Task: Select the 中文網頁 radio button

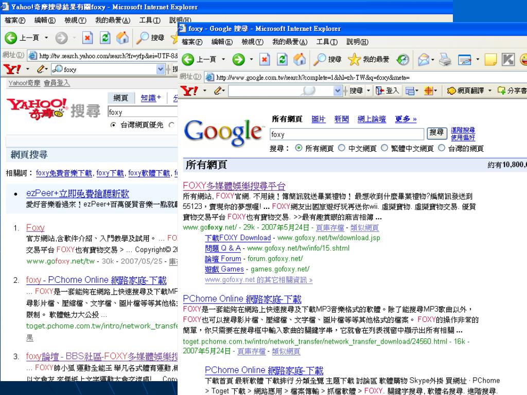Action: click(342, 148)
